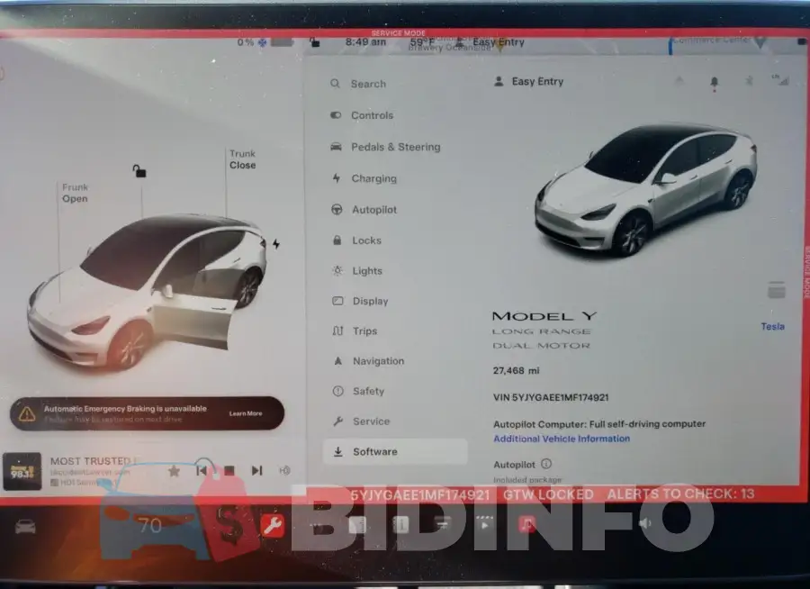Screen dimensions: 810x589
Task: Skip to next track in media player
Action: (256, 471)
